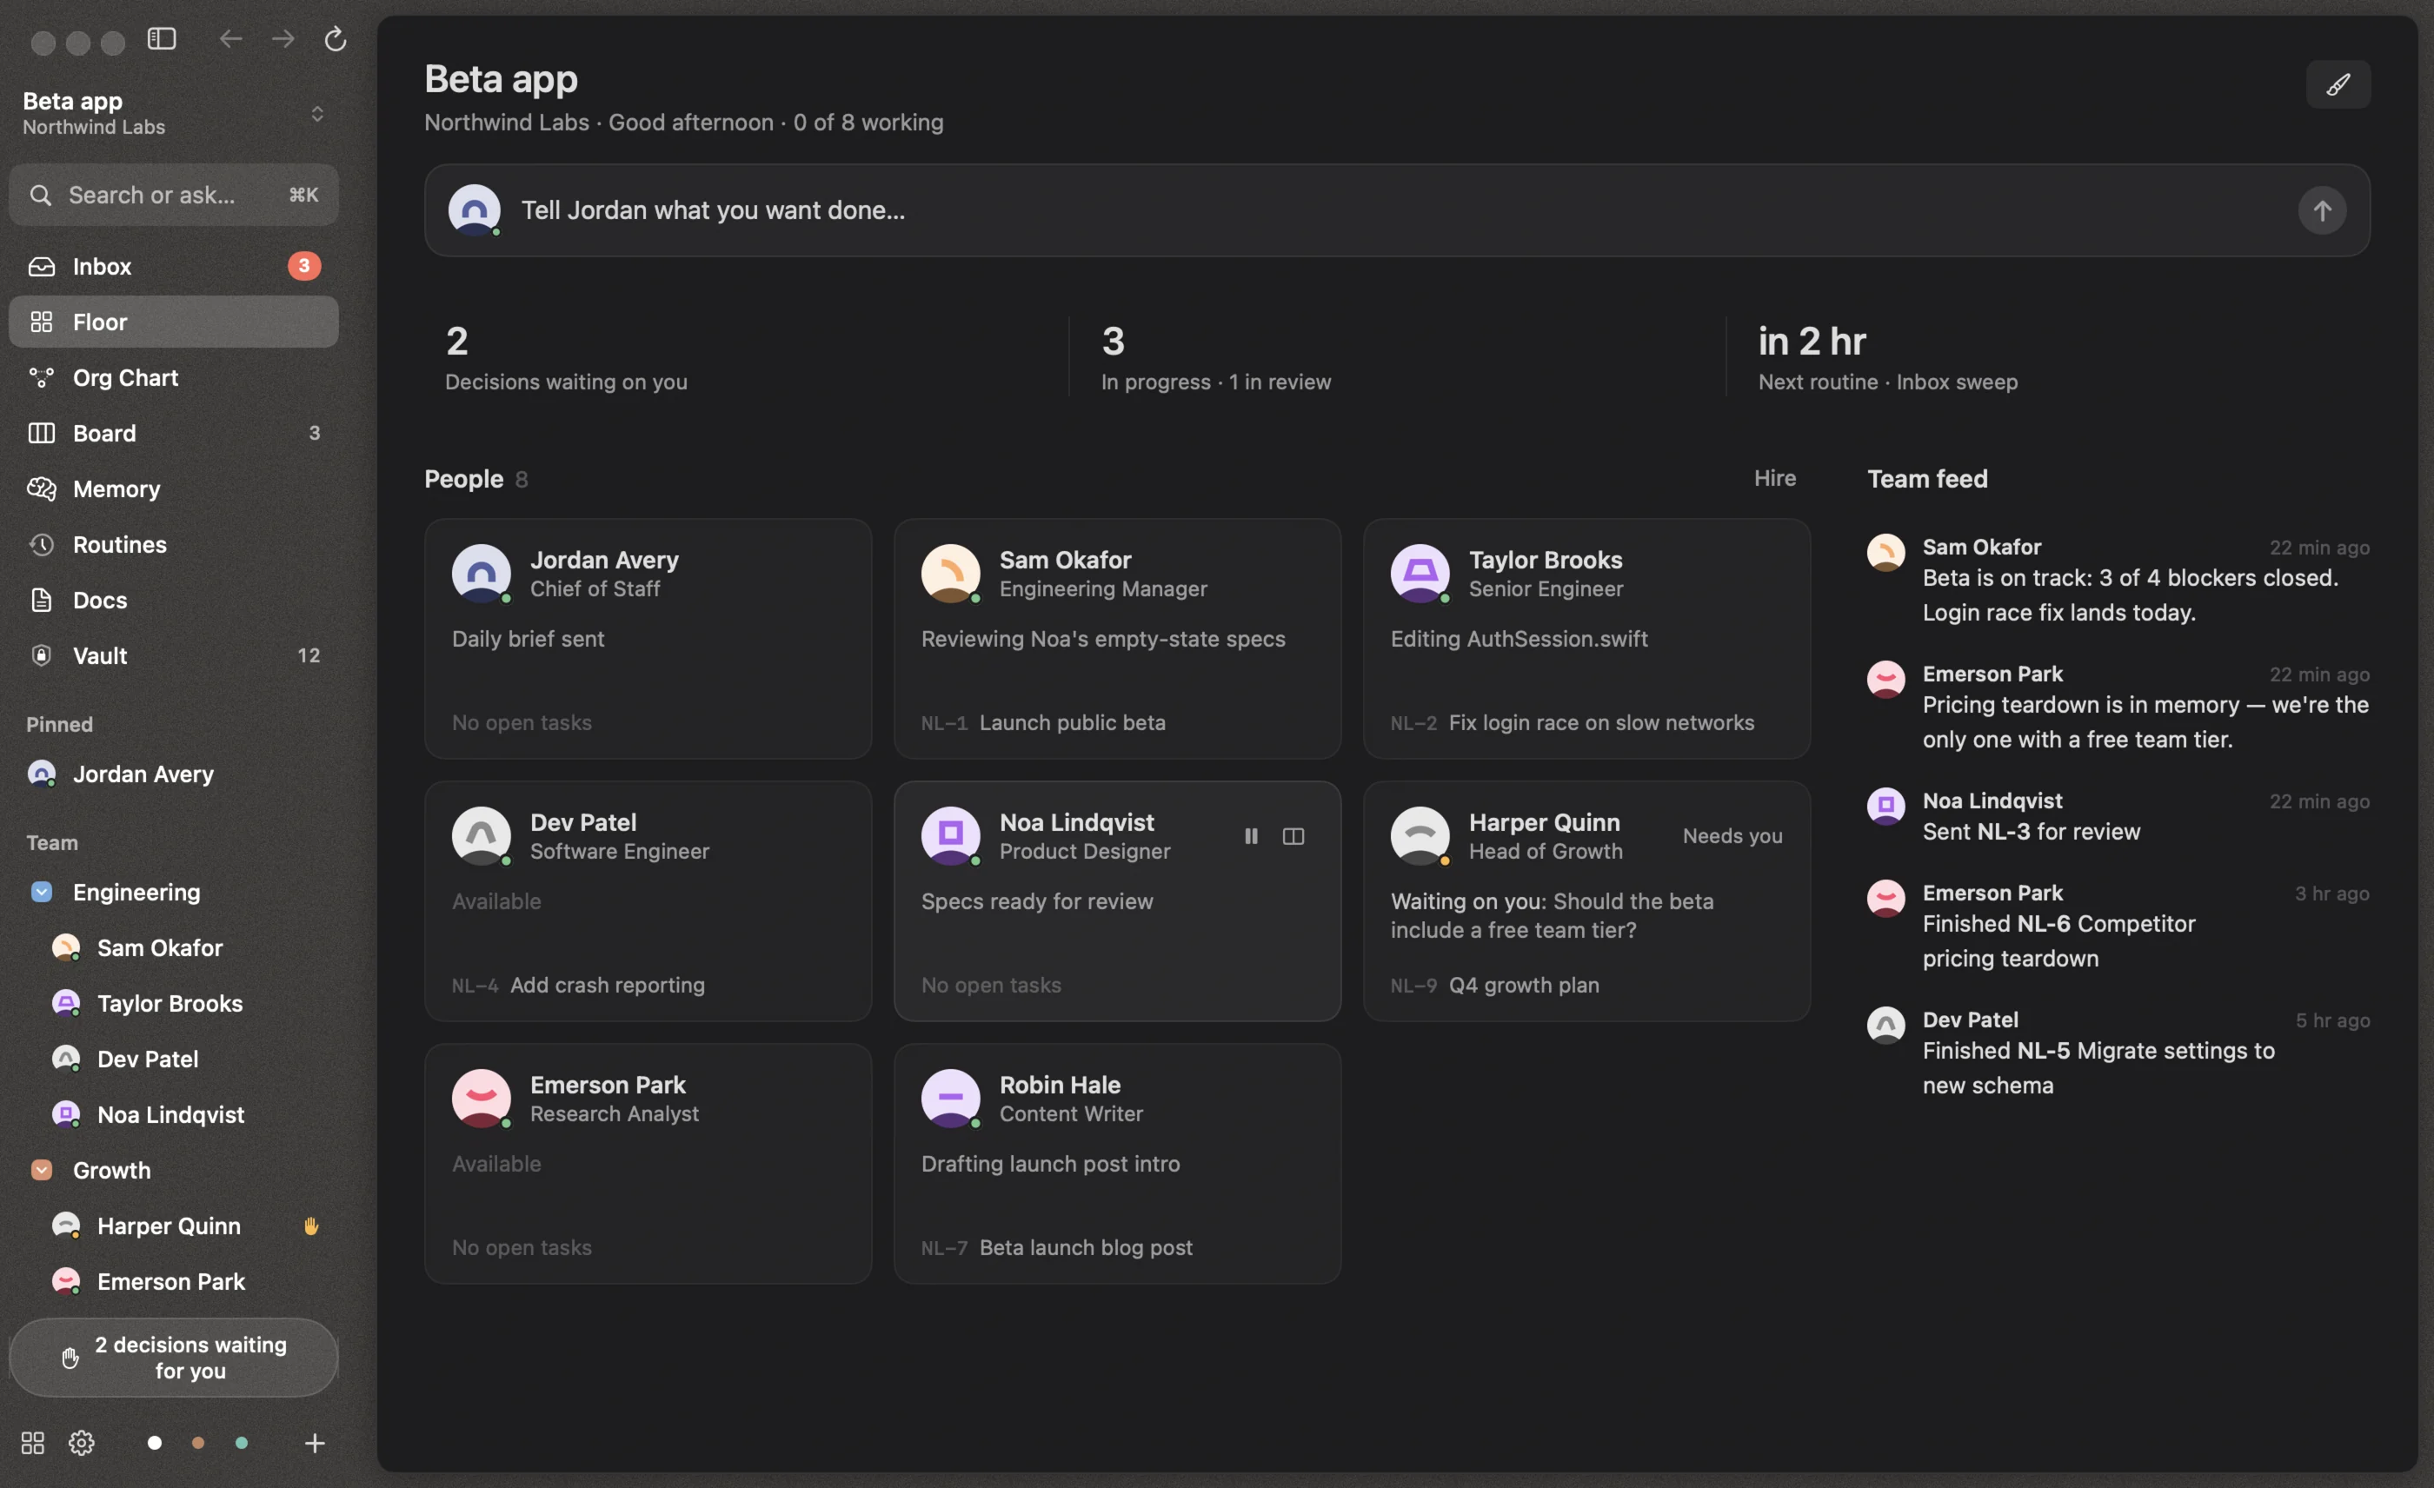Select the Floor view
The image size is (2434, 1488).
(x=174, y=322)
